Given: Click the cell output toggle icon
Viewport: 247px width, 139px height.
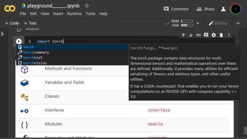Looking at the screenshot, I should [x=19, y=30].
